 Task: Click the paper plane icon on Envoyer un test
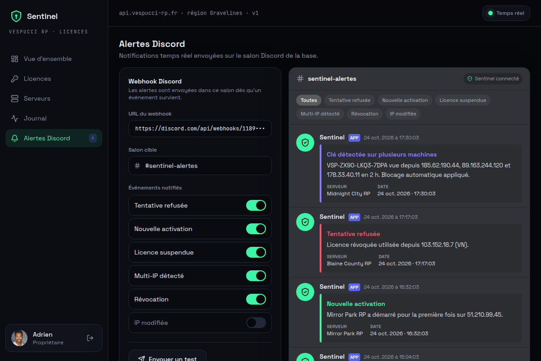(142, 359)
